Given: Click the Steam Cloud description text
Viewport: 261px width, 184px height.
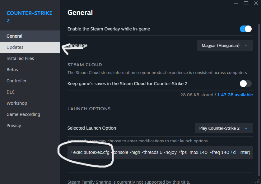Looking at the screenshot, I should (157, 73).
